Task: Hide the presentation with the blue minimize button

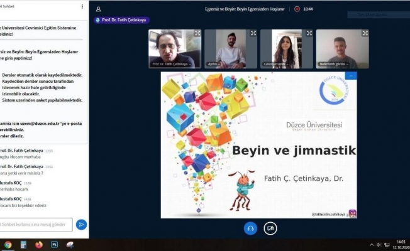Action: click(351, 76)
